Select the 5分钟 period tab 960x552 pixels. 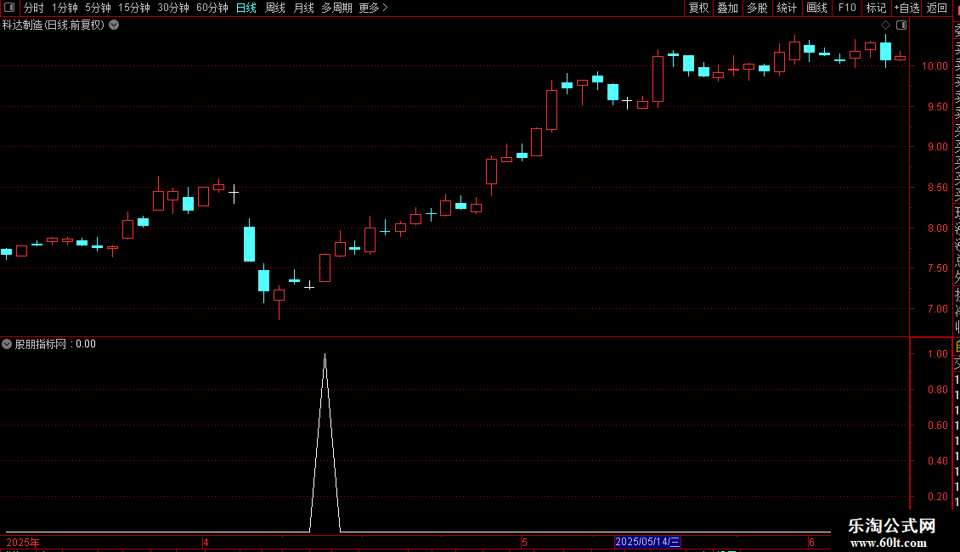pos(98,8)
